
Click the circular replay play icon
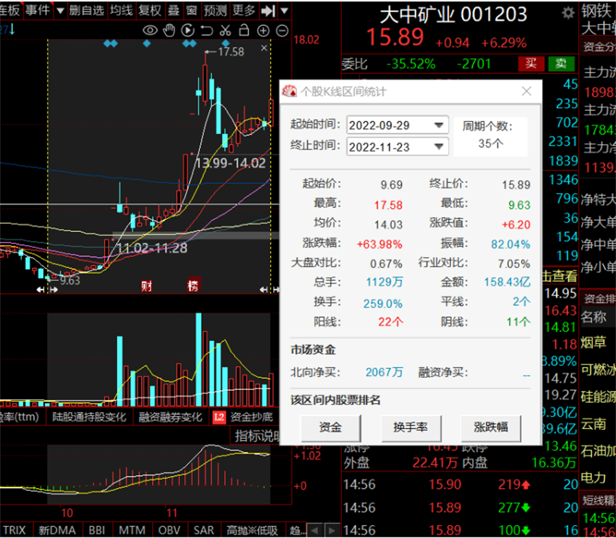pos(188,31)
